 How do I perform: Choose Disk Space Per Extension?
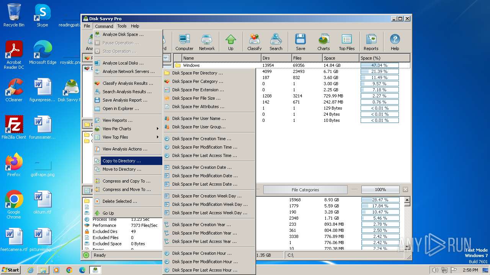tap(209, 90)
